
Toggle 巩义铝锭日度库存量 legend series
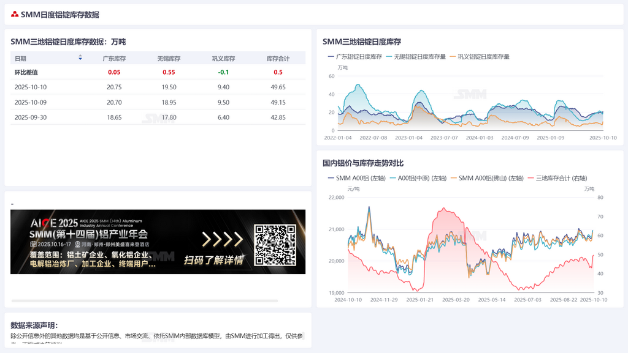tap(480, 57)
